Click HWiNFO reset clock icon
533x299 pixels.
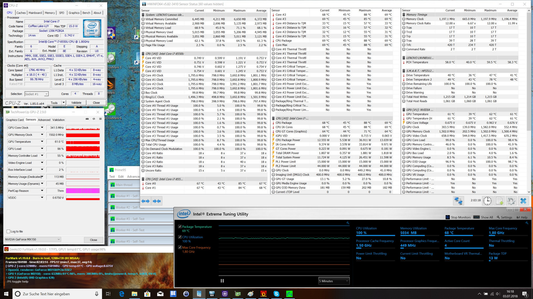coord(487,201)
